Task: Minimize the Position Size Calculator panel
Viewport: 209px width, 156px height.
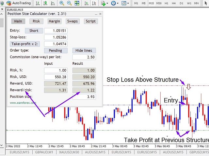Action: (96, 14)
